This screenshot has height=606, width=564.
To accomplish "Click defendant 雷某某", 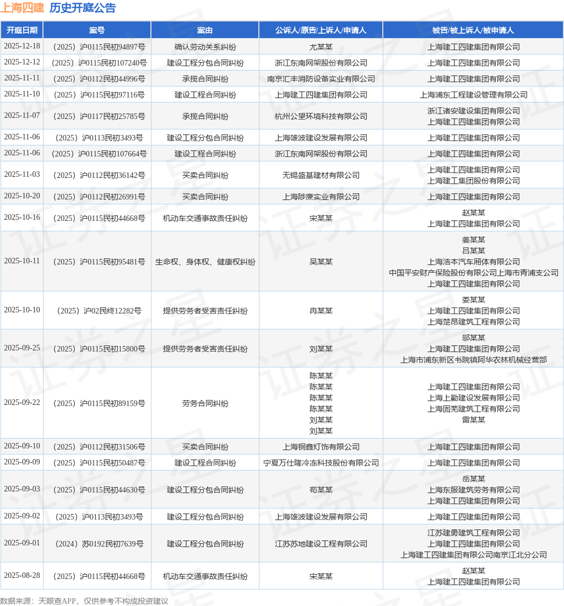I will point(474,420).
